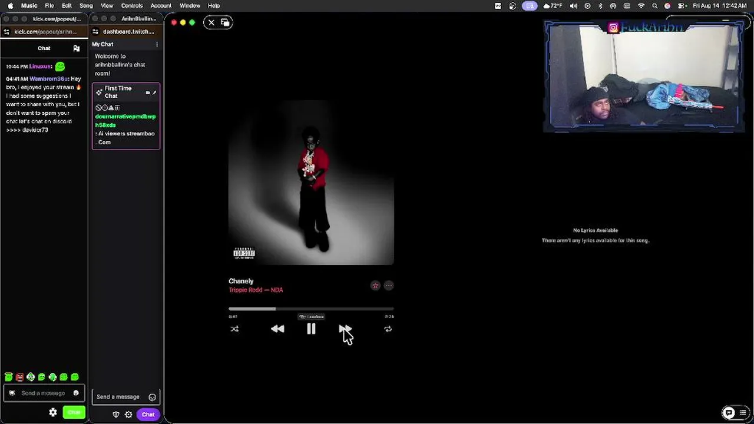Click the ban icon on the first-time chat message
Image resolution: width=754 pixels, height=424 pixels.
pos(98,108)
